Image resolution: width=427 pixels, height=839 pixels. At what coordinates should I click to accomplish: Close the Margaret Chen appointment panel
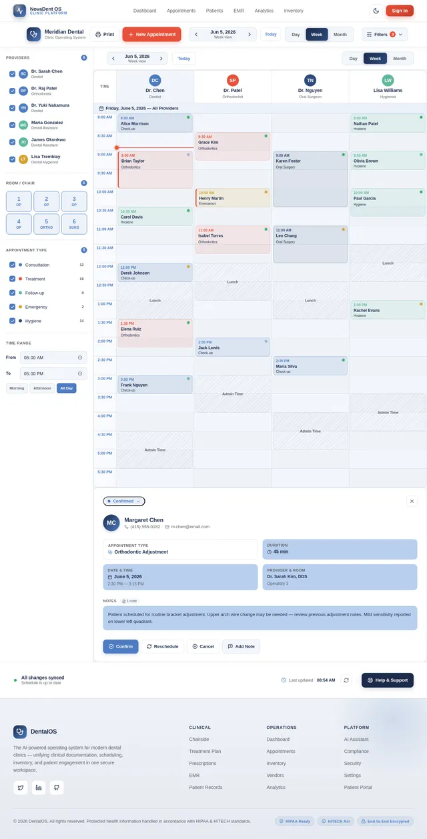pyautogui.click(x=412, y=501)
